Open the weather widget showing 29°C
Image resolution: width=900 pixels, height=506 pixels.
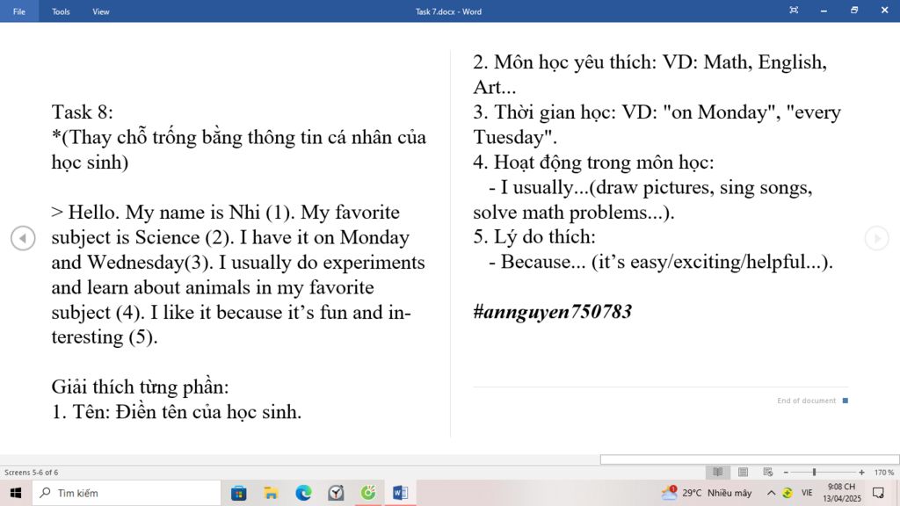(707, 493)
